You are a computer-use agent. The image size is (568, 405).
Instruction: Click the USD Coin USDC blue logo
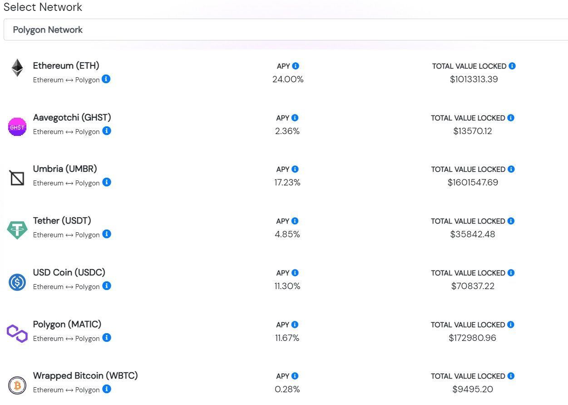click(x=17, y=282)
